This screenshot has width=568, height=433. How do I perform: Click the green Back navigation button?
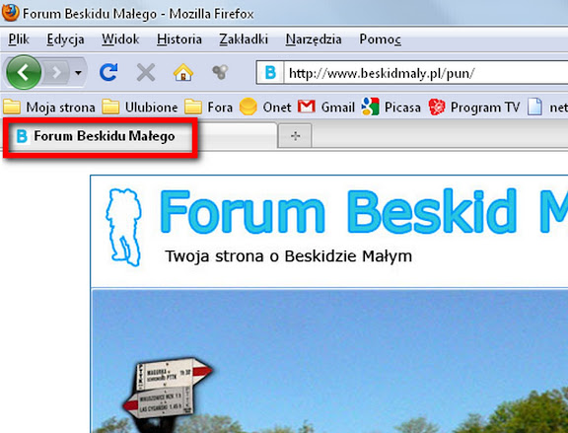point(24,72)
